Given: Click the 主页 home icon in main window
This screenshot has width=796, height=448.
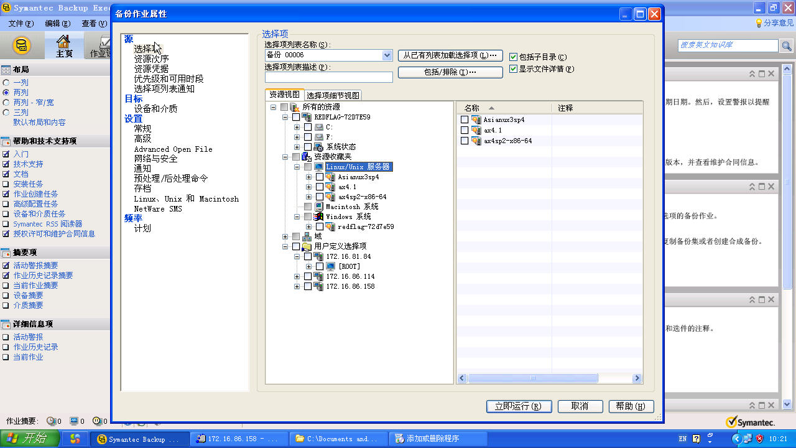Looking at the screenshot, I should 63,42.
